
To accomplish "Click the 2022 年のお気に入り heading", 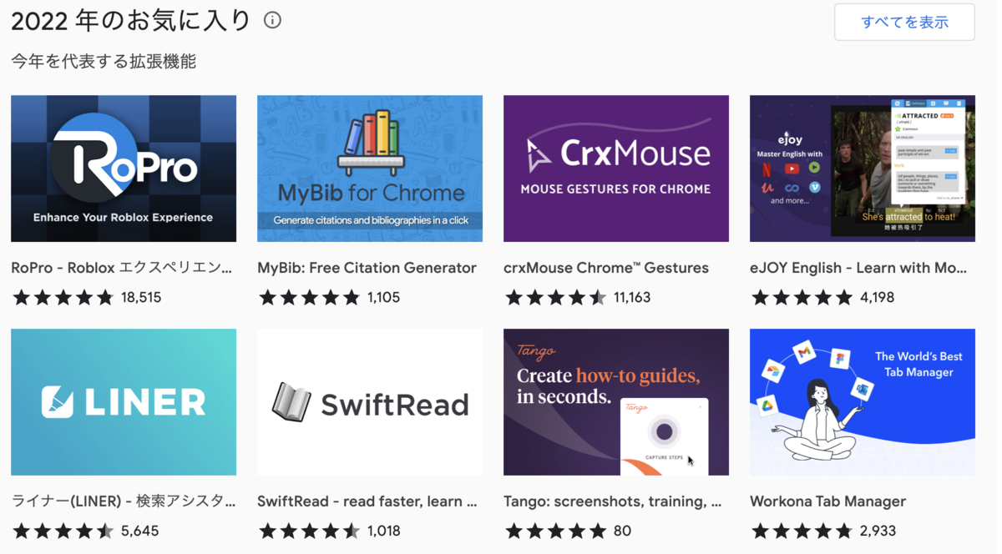I will coord(131,20).
